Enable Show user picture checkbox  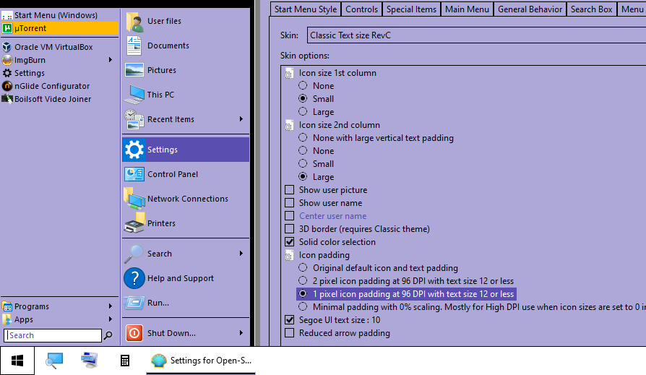[x=290, y=190]
